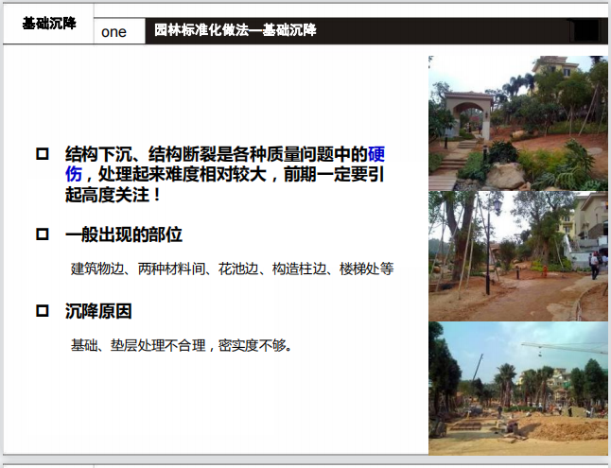Click the text line starting 建筑物边
Screen dimensions: 611x468
tap(232, 269)
